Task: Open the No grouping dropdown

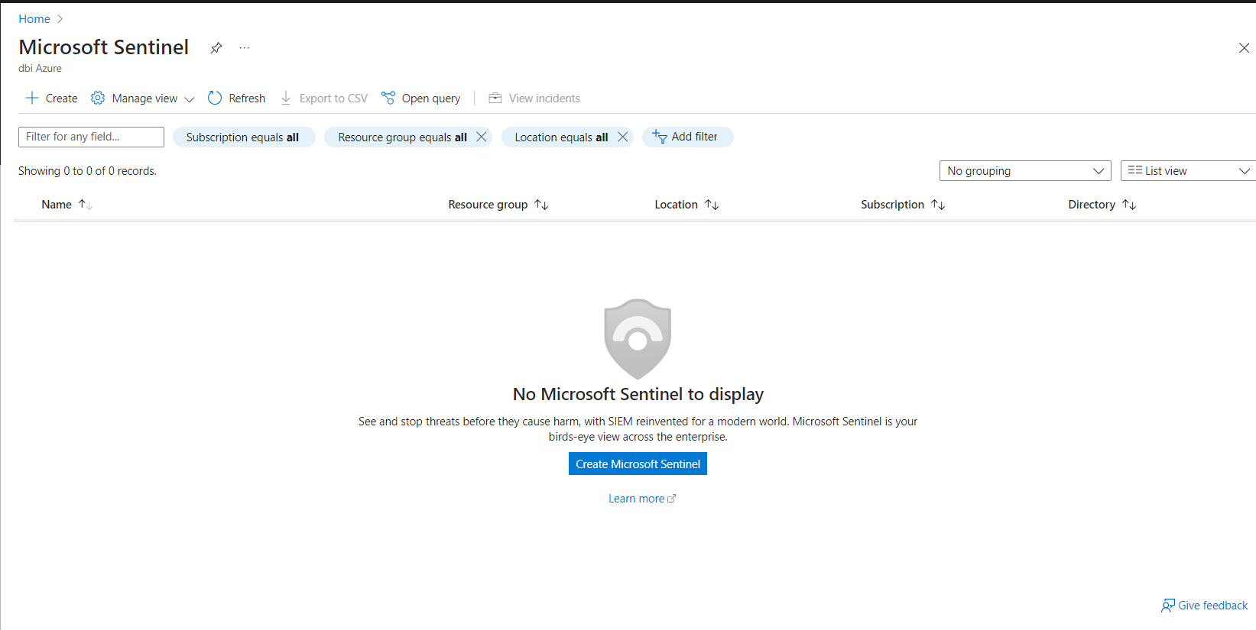Action: point(1024,171)
